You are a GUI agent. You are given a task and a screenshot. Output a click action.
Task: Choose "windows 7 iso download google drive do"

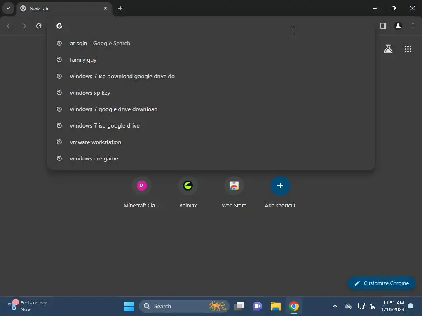tap(211, 76)
